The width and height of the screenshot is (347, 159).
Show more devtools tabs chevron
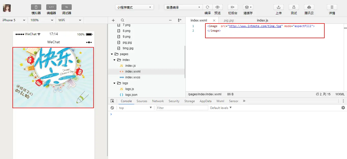[x=244, y=101]
